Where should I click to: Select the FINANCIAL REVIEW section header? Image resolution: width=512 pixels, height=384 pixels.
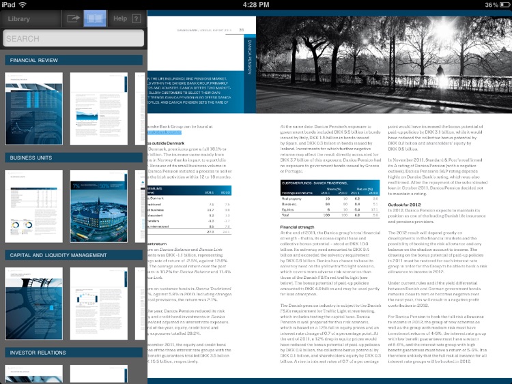point(74,60)
